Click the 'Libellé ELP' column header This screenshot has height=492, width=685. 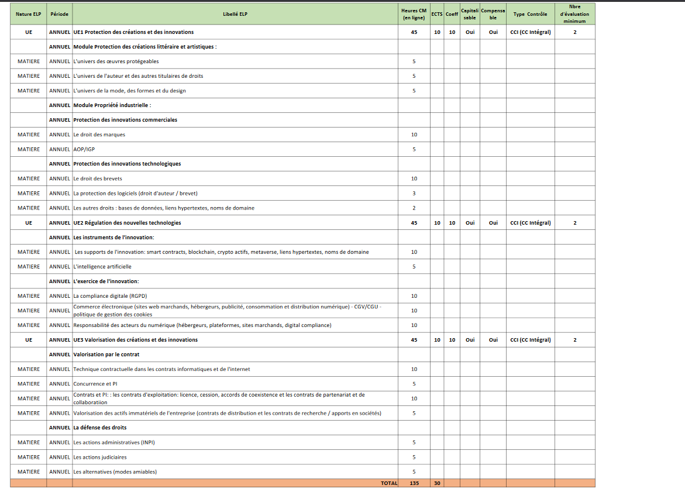pyautogui.click(x=235, y=14)
